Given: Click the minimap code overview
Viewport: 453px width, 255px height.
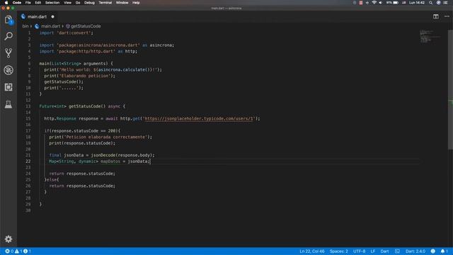Looking at the screenshot, I should coord(430,36).
